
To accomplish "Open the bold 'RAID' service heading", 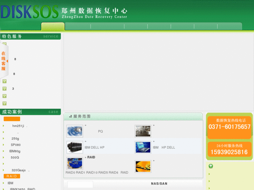I will [x=91, y=157].
